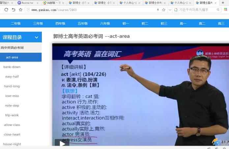Select 高二 in grade navigation
Viewport: 229px width, 149px height.
(x=202, y=23)
